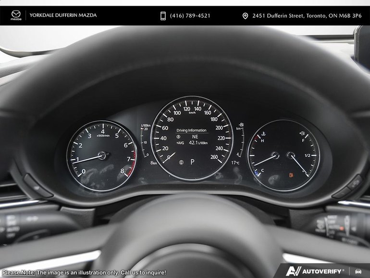Click the compass icon beside NE

tap(178, 137)
